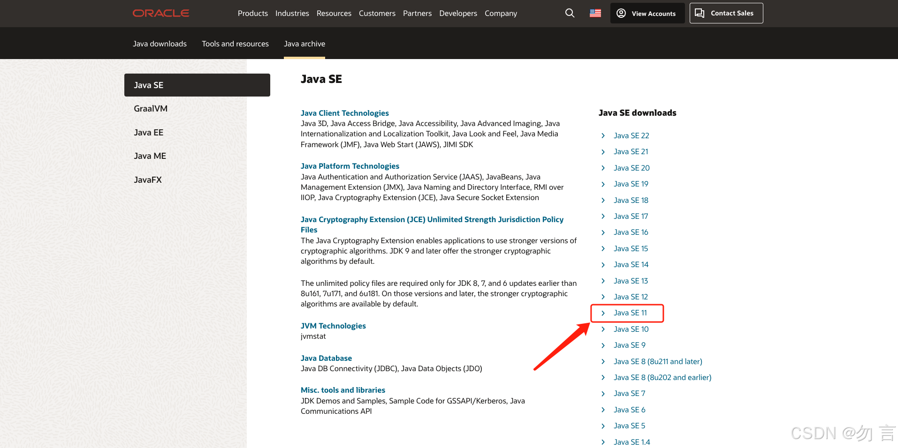Switch to the Java downloads tab

pyautogui.click(x=160, y=44)
